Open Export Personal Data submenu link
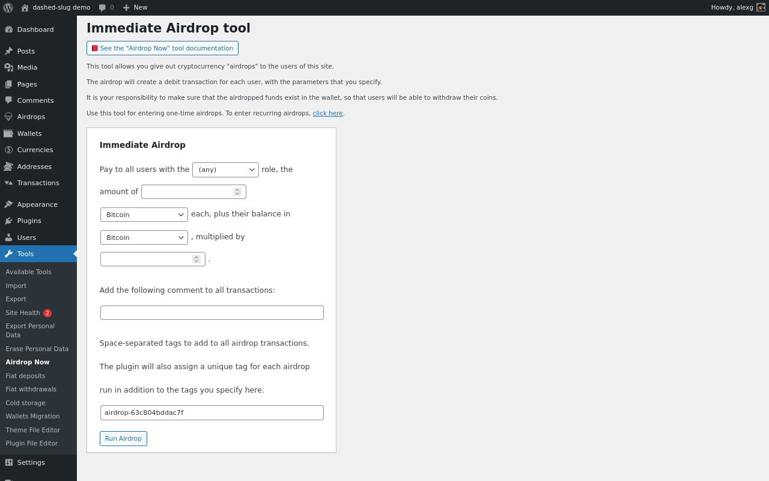769x481 pixels. (30, 331)
